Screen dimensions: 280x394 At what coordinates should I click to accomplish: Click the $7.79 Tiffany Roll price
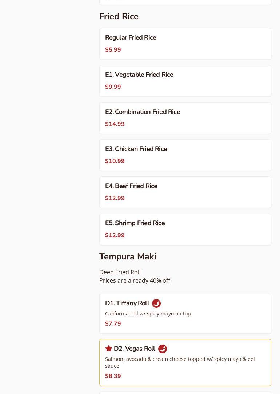click(113, 324)
